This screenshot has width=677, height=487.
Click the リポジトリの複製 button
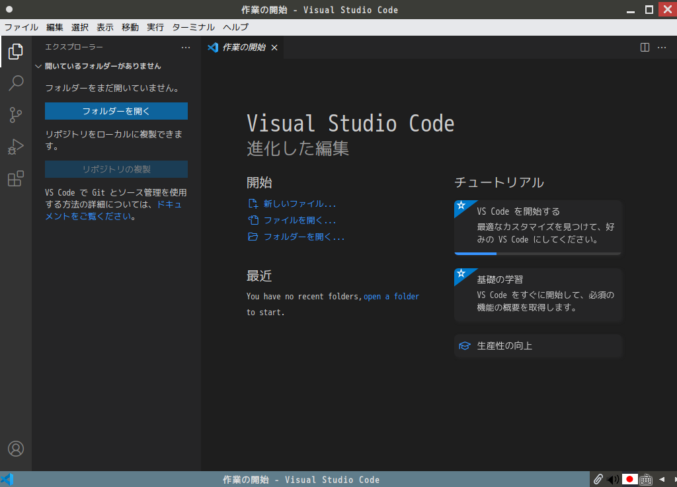pos(116,169)
